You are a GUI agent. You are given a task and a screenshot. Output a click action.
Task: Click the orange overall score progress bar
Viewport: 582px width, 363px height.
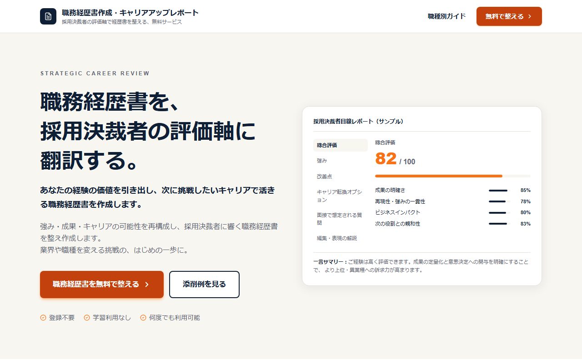(453, 176)
